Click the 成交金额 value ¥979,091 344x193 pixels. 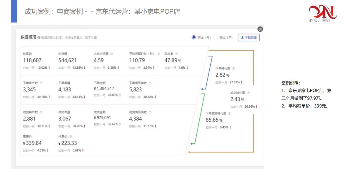pos(102,118)
